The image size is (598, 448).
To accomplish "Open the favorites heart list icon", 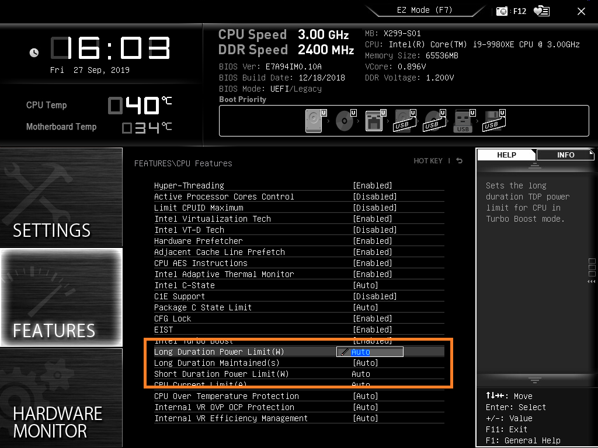I will point(541,11).
